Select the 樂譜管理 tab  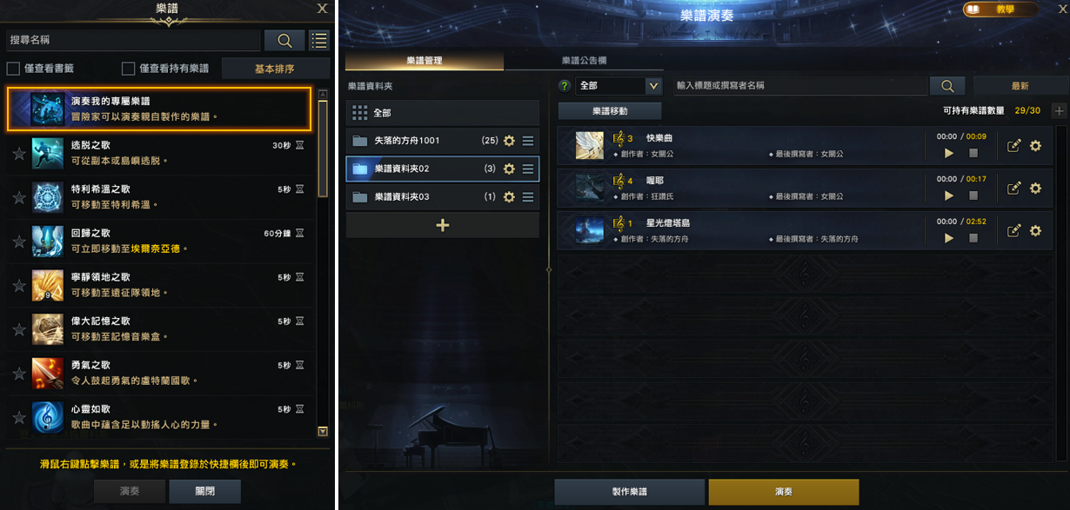pos(425,61)
